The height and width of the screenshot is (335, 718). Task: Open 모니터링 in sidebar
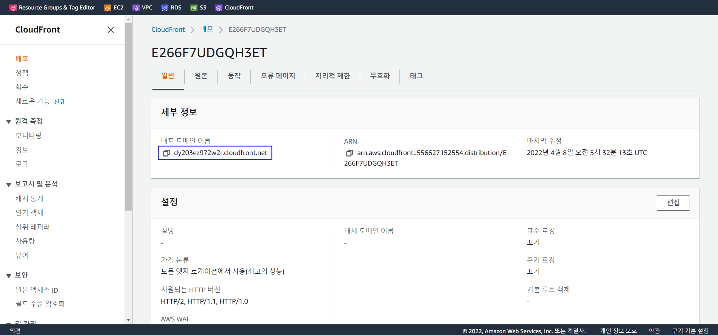pyautogui.click(x=28, y=135)
